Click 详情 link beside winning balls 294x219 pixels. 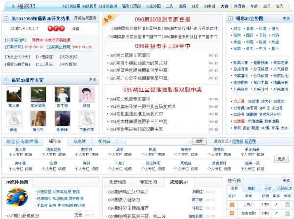pos(75,29)
